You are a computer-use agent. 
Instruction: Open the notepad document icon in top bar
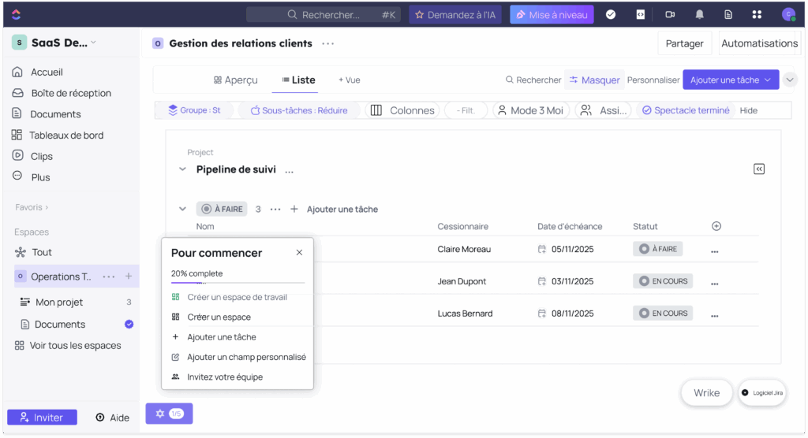click(728, 14)
